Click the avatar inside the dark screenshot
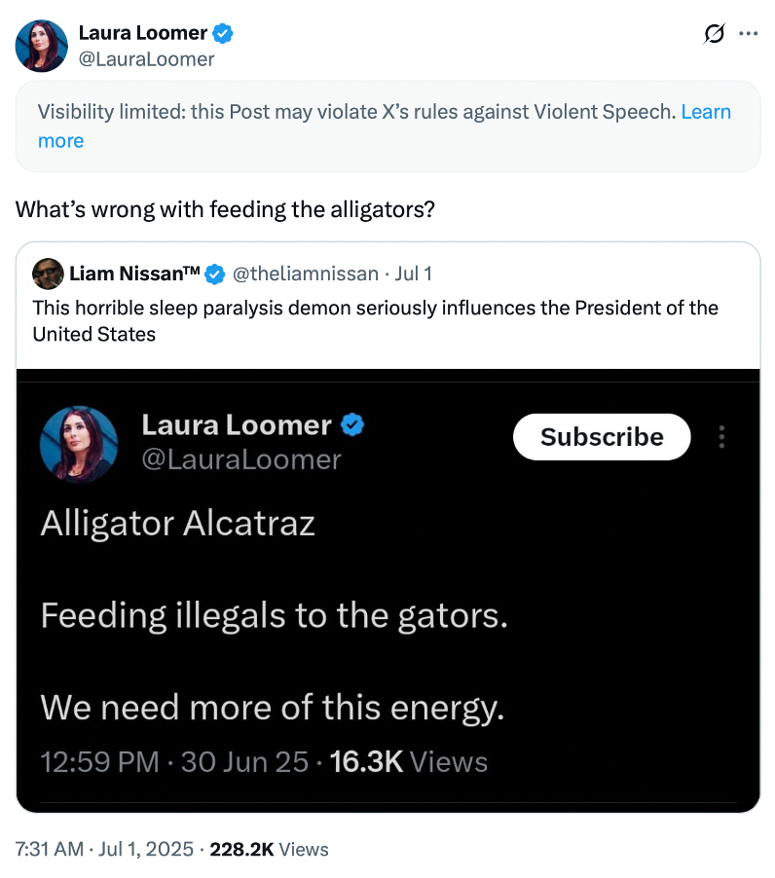775x878 pixels. pyautogui.click(x=79, y=445)
